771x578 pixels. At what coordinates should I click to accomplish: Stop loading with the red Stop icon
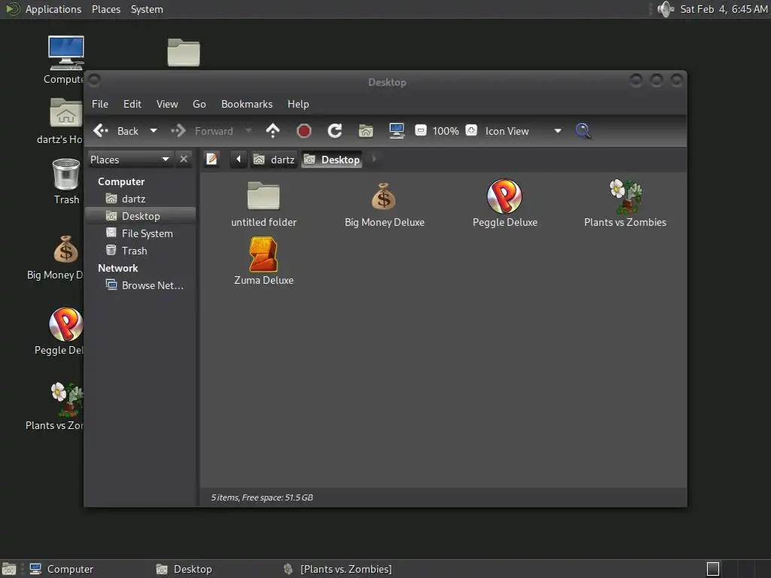coord(304,131)
